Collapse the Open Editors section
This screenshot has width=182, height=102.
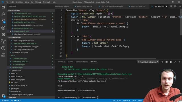pyautogui.click(x=31, y=10)
